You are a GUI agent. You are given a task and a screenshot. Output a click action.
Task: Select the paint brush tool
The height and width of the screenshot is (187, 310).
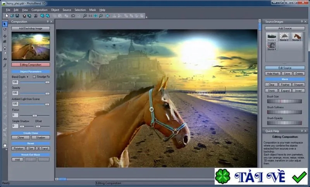5,65
